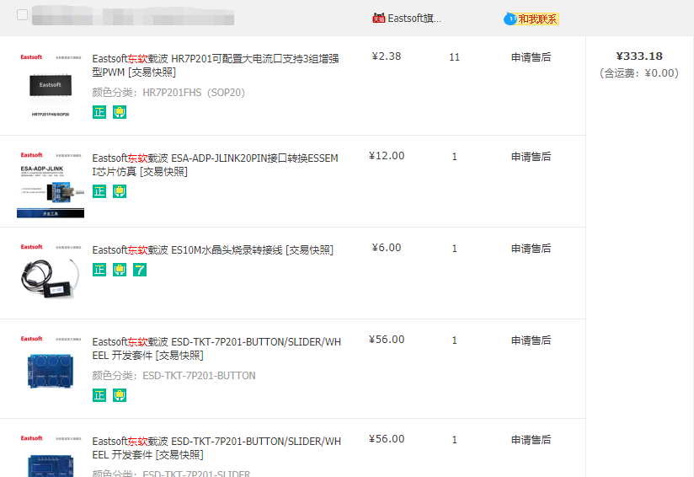Click the Tmall icon beside Eastsoft store name
Viewport: 694px width, 477px height.
pos(378,18)
